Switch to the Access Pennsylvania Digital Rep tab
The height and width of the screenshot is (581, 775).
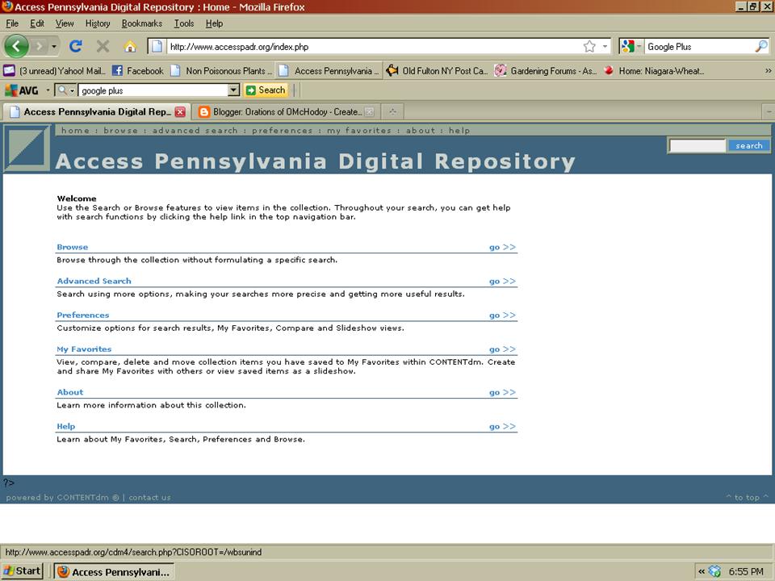pyautogui.click(x=96, y=111)
